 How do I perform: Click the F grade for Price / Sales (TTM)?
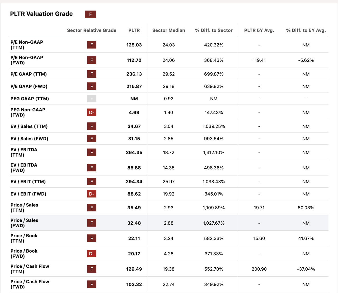pos(92,208)
